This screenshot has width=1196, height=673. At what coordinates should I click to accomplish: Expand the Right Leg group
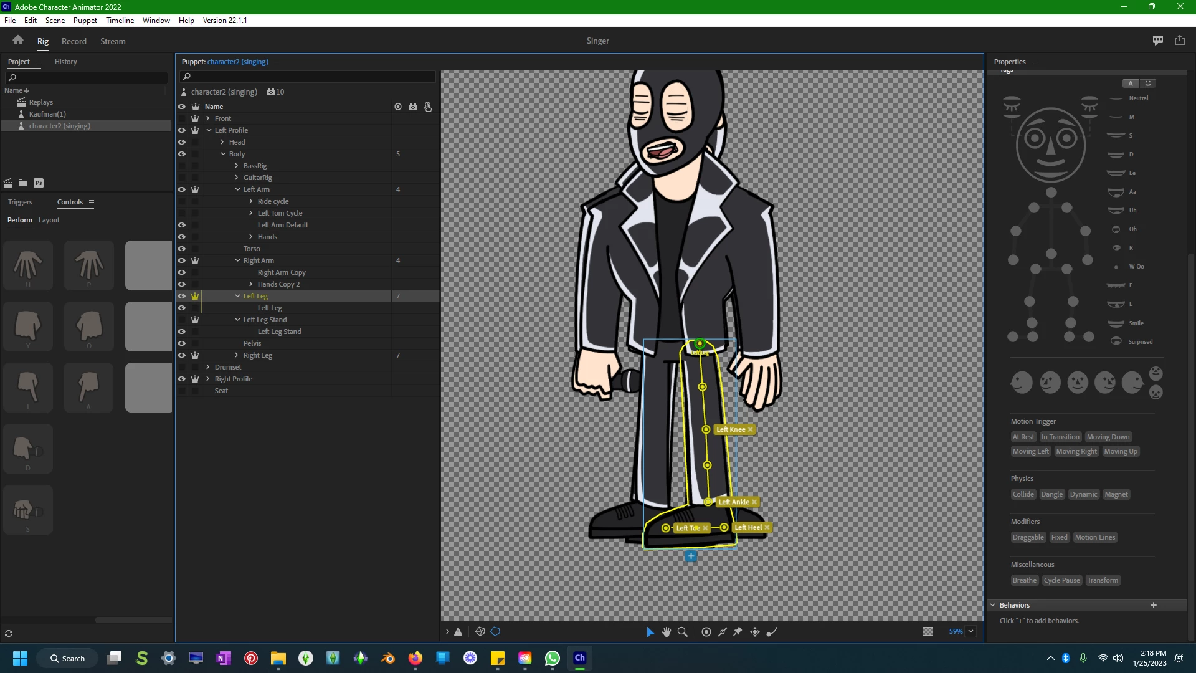coord(237,355)
